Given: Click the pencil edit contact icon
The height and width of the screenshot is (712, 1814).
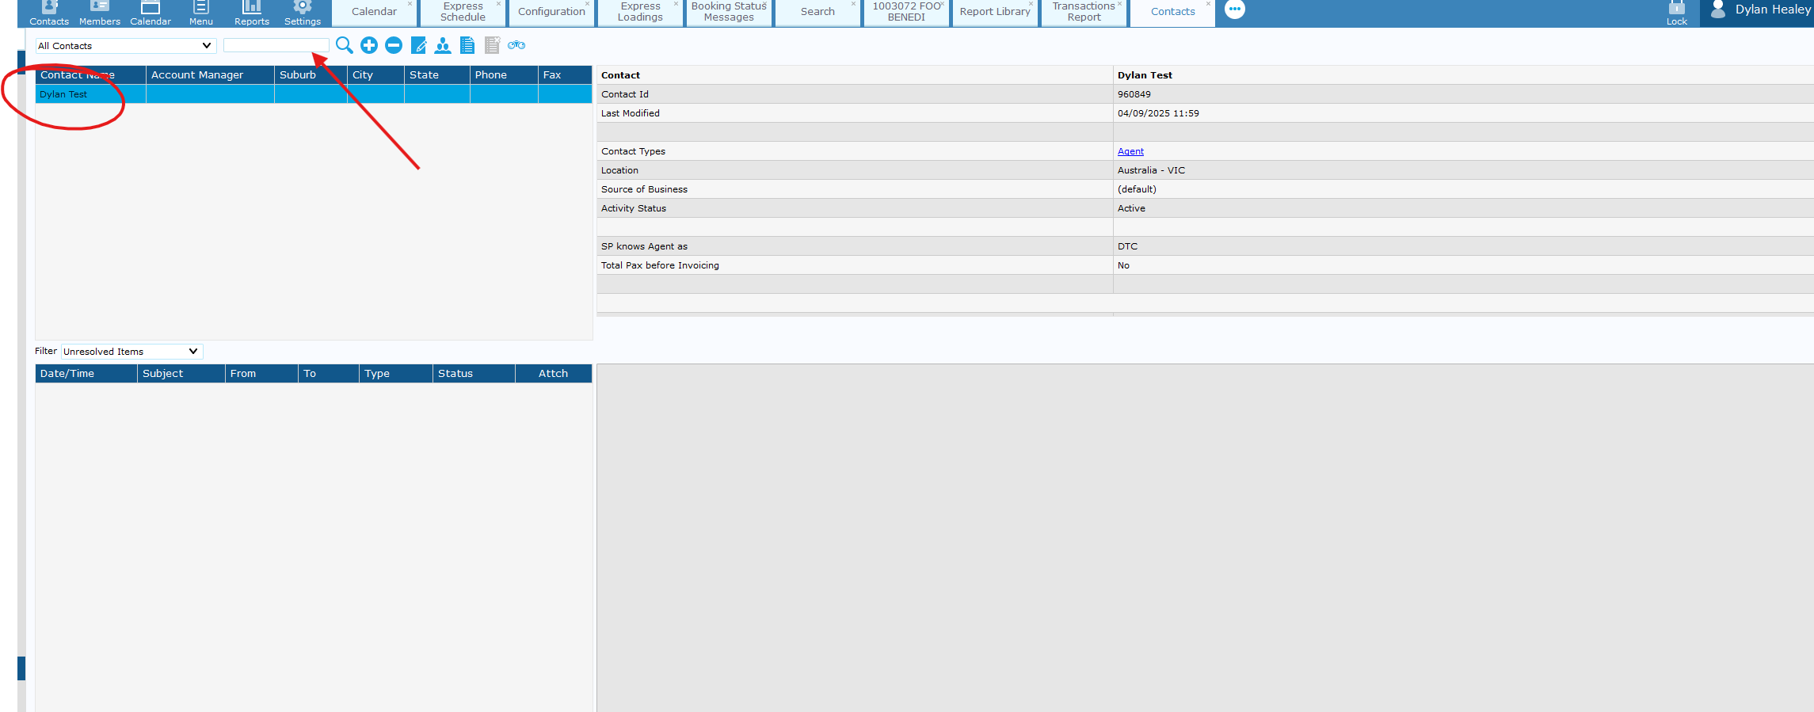Looking at the screenshot, I should pyautogui.click(x=418, y=45).
